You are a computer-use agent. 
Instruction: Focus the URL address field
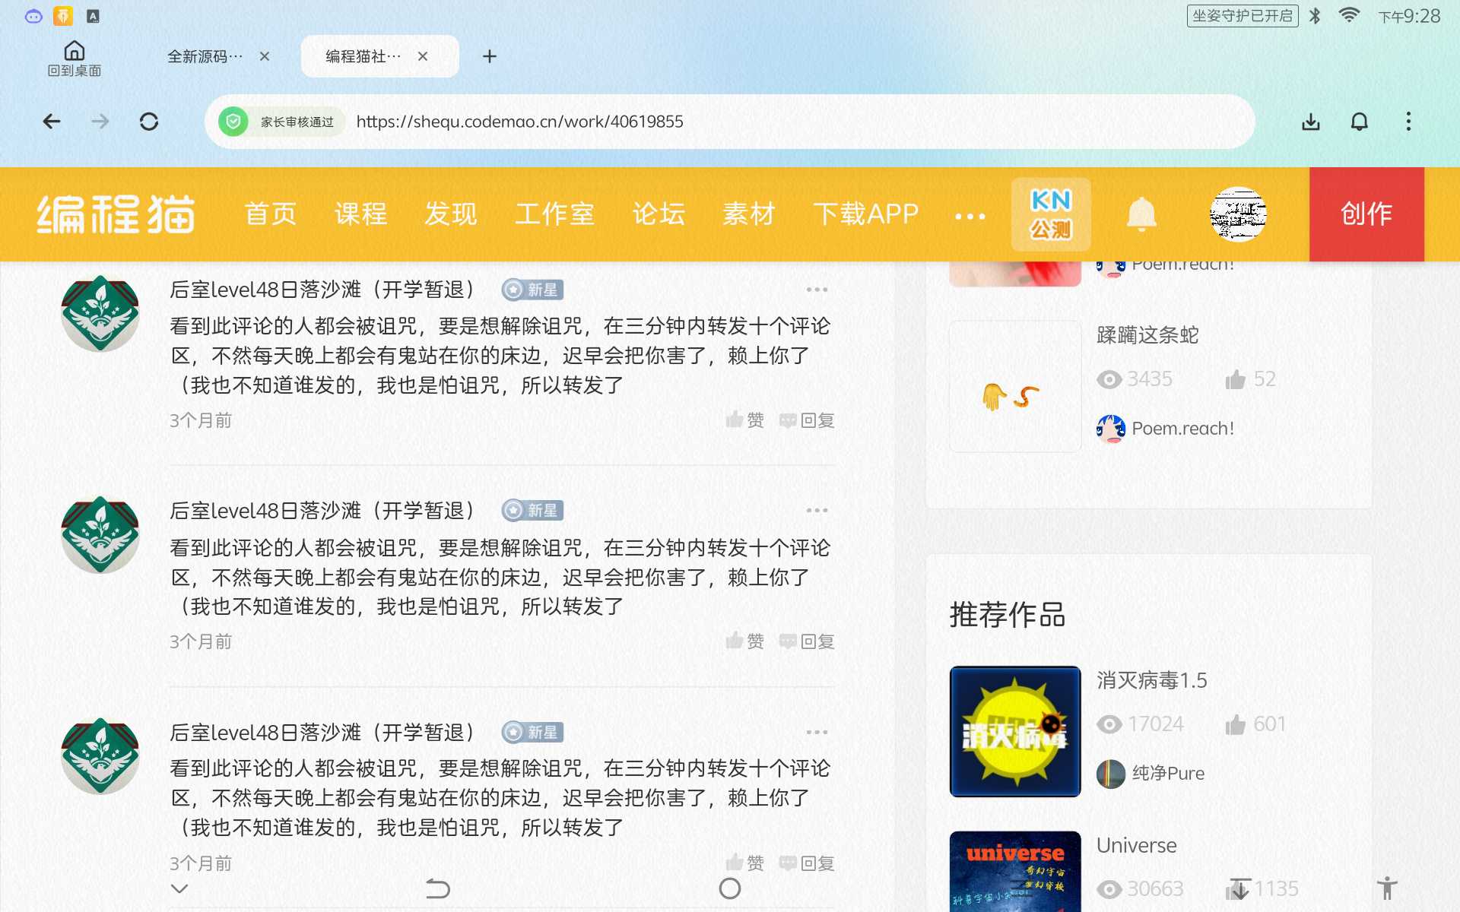pyautogui.click(x=730, y=122)
